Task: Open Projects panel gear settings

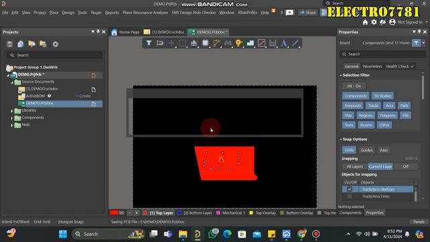Action: pos(55,44)
